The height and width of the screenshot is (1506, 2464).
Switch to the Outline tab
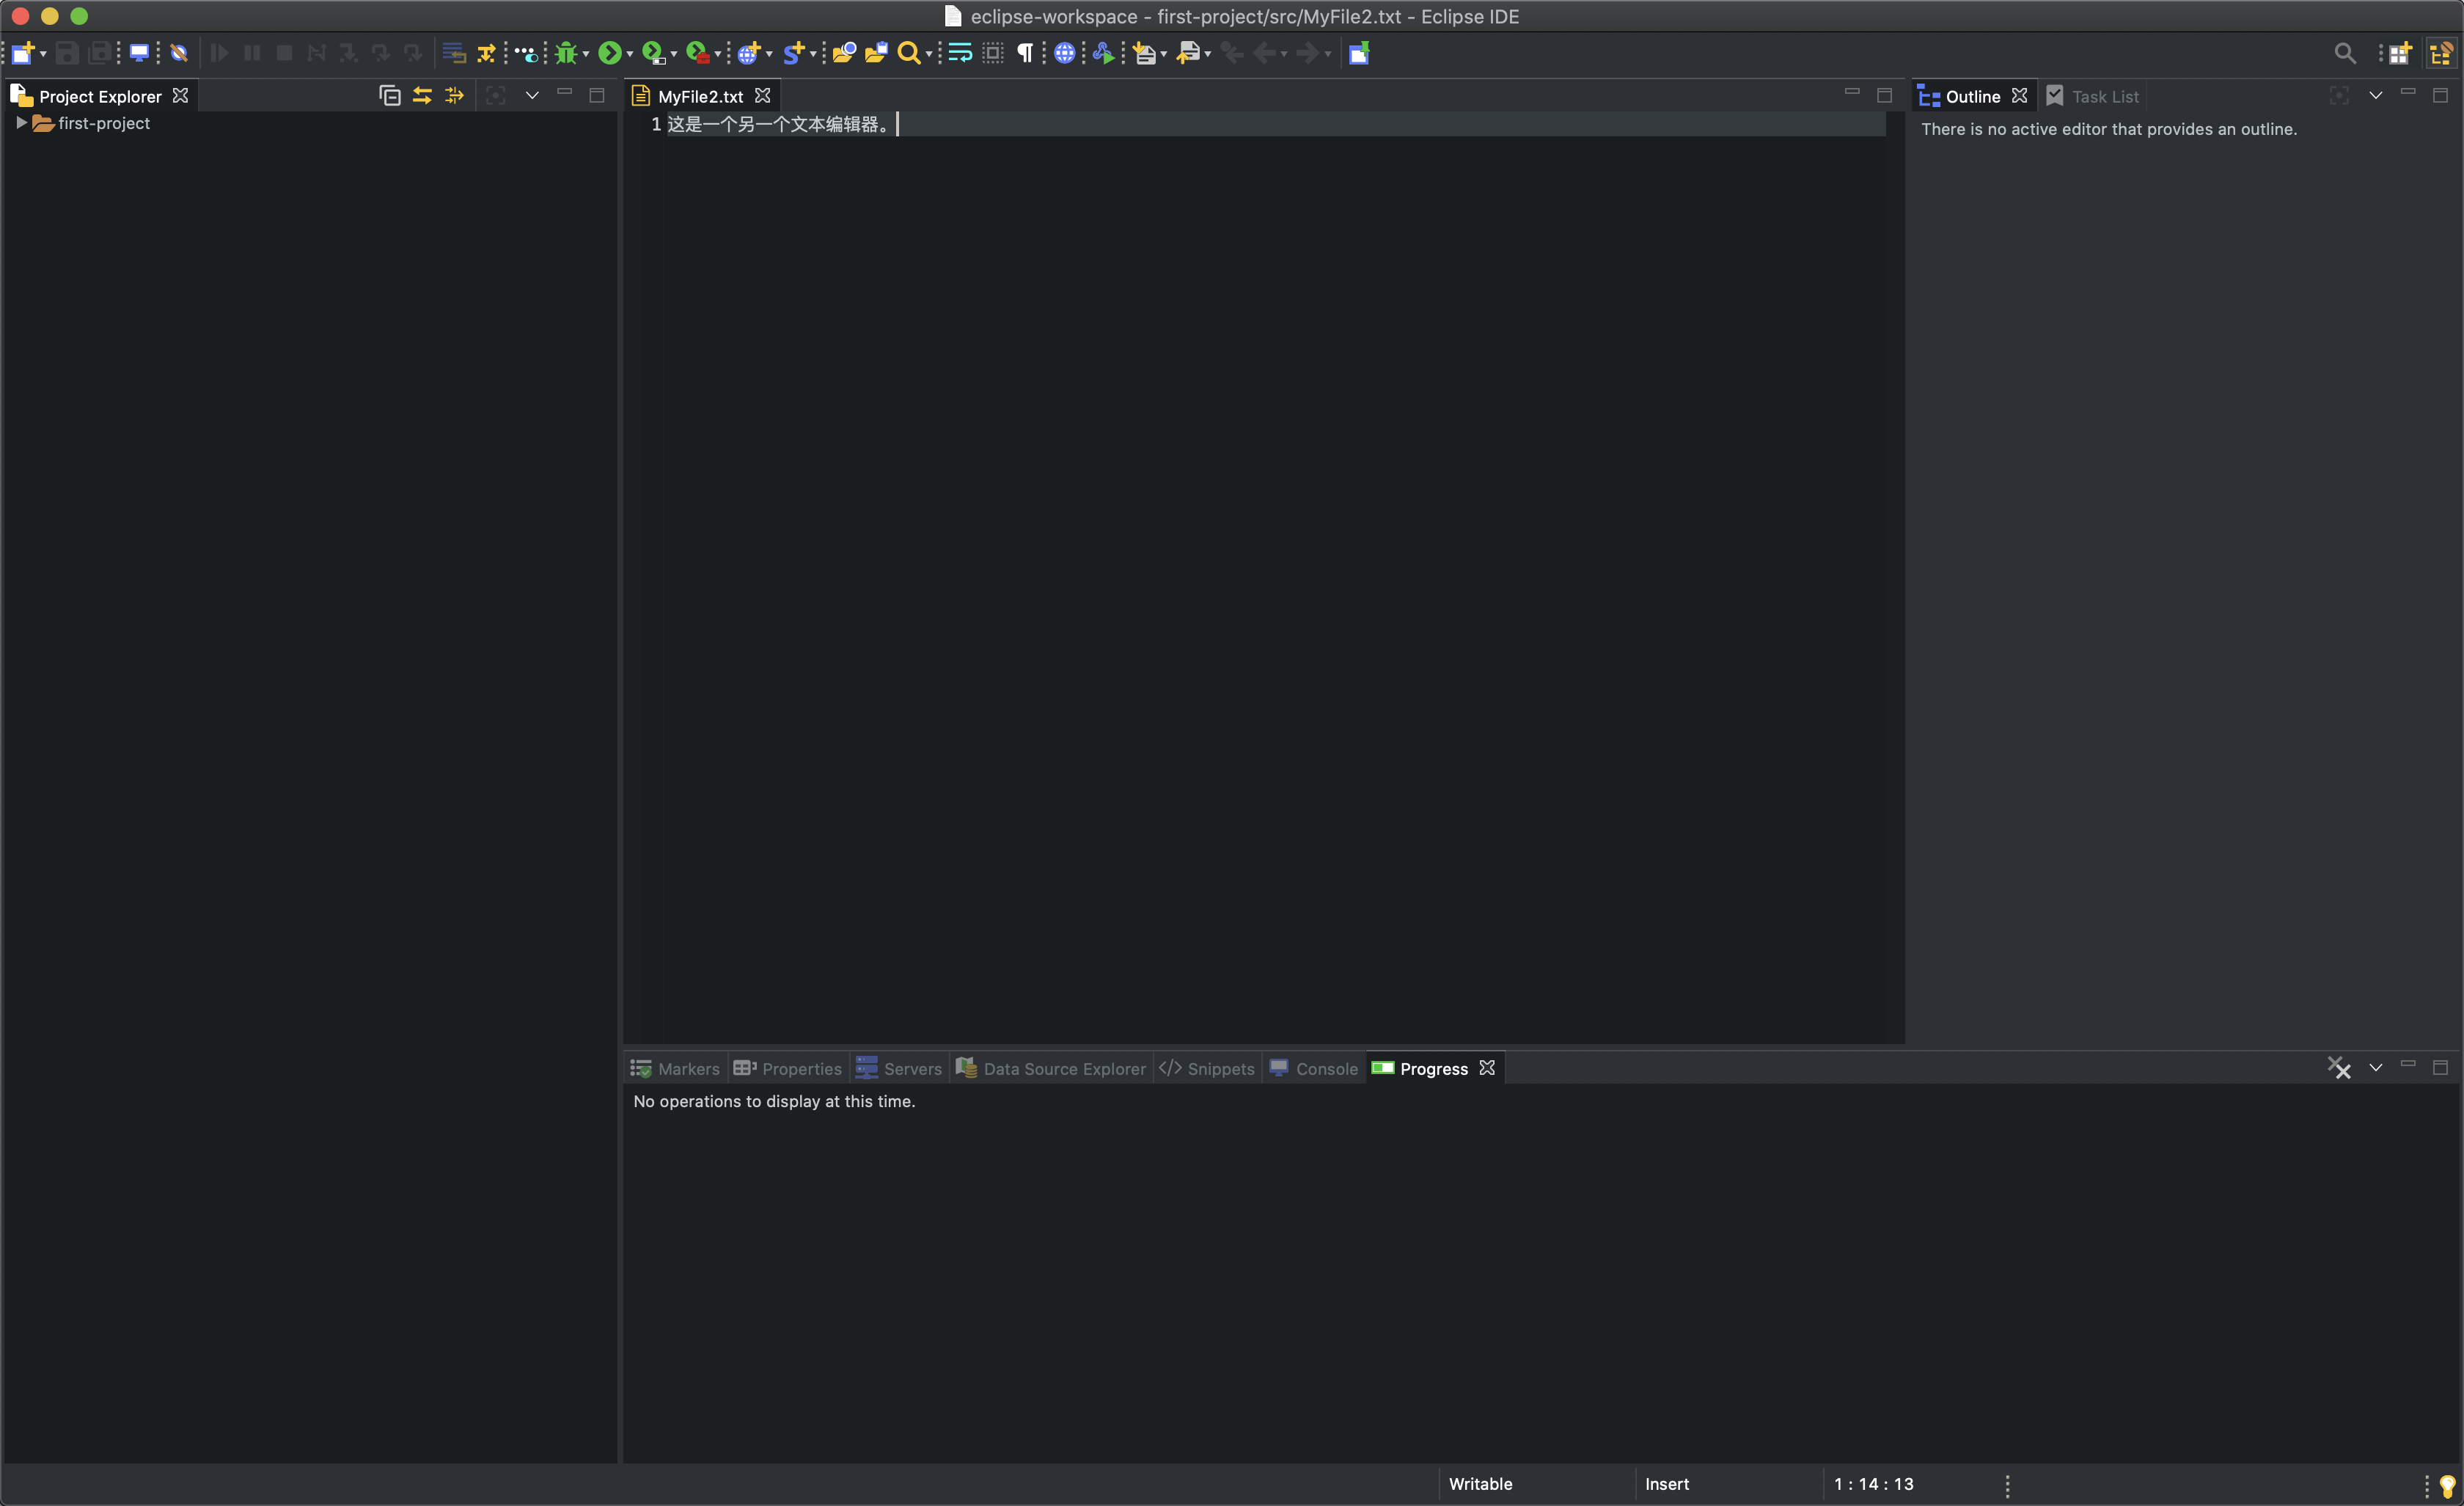pyautogui.click(x=1960, y=96)
